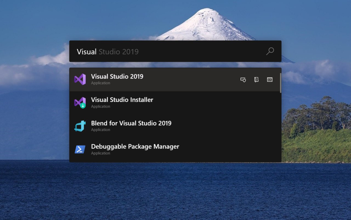The height and width of the screenshot is (220, 351).
Task: Open the Visual Studio Installer result
Action: pyautogui.click(x=174, y=103)
